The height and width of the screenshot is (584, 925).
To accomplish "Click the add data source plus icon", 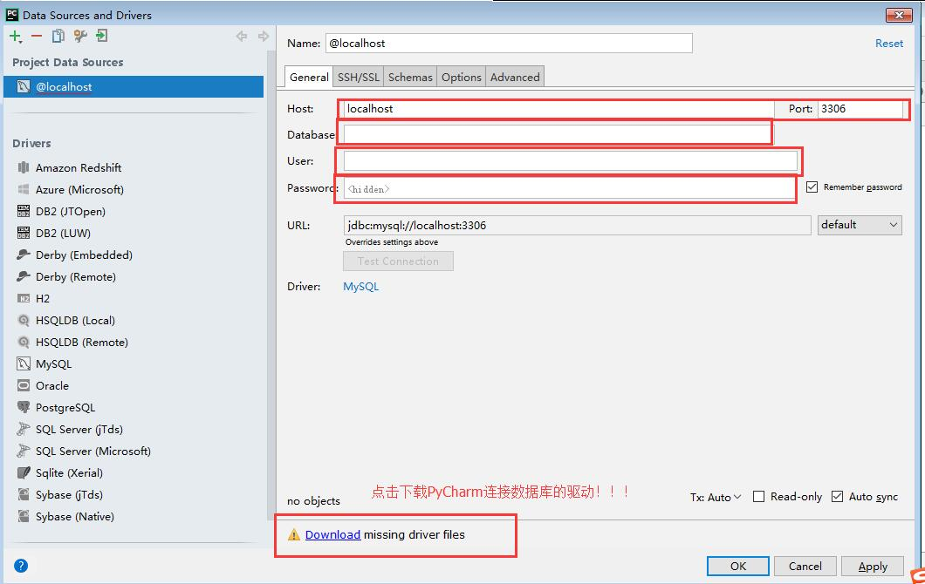I will click(x=16, y=37).
